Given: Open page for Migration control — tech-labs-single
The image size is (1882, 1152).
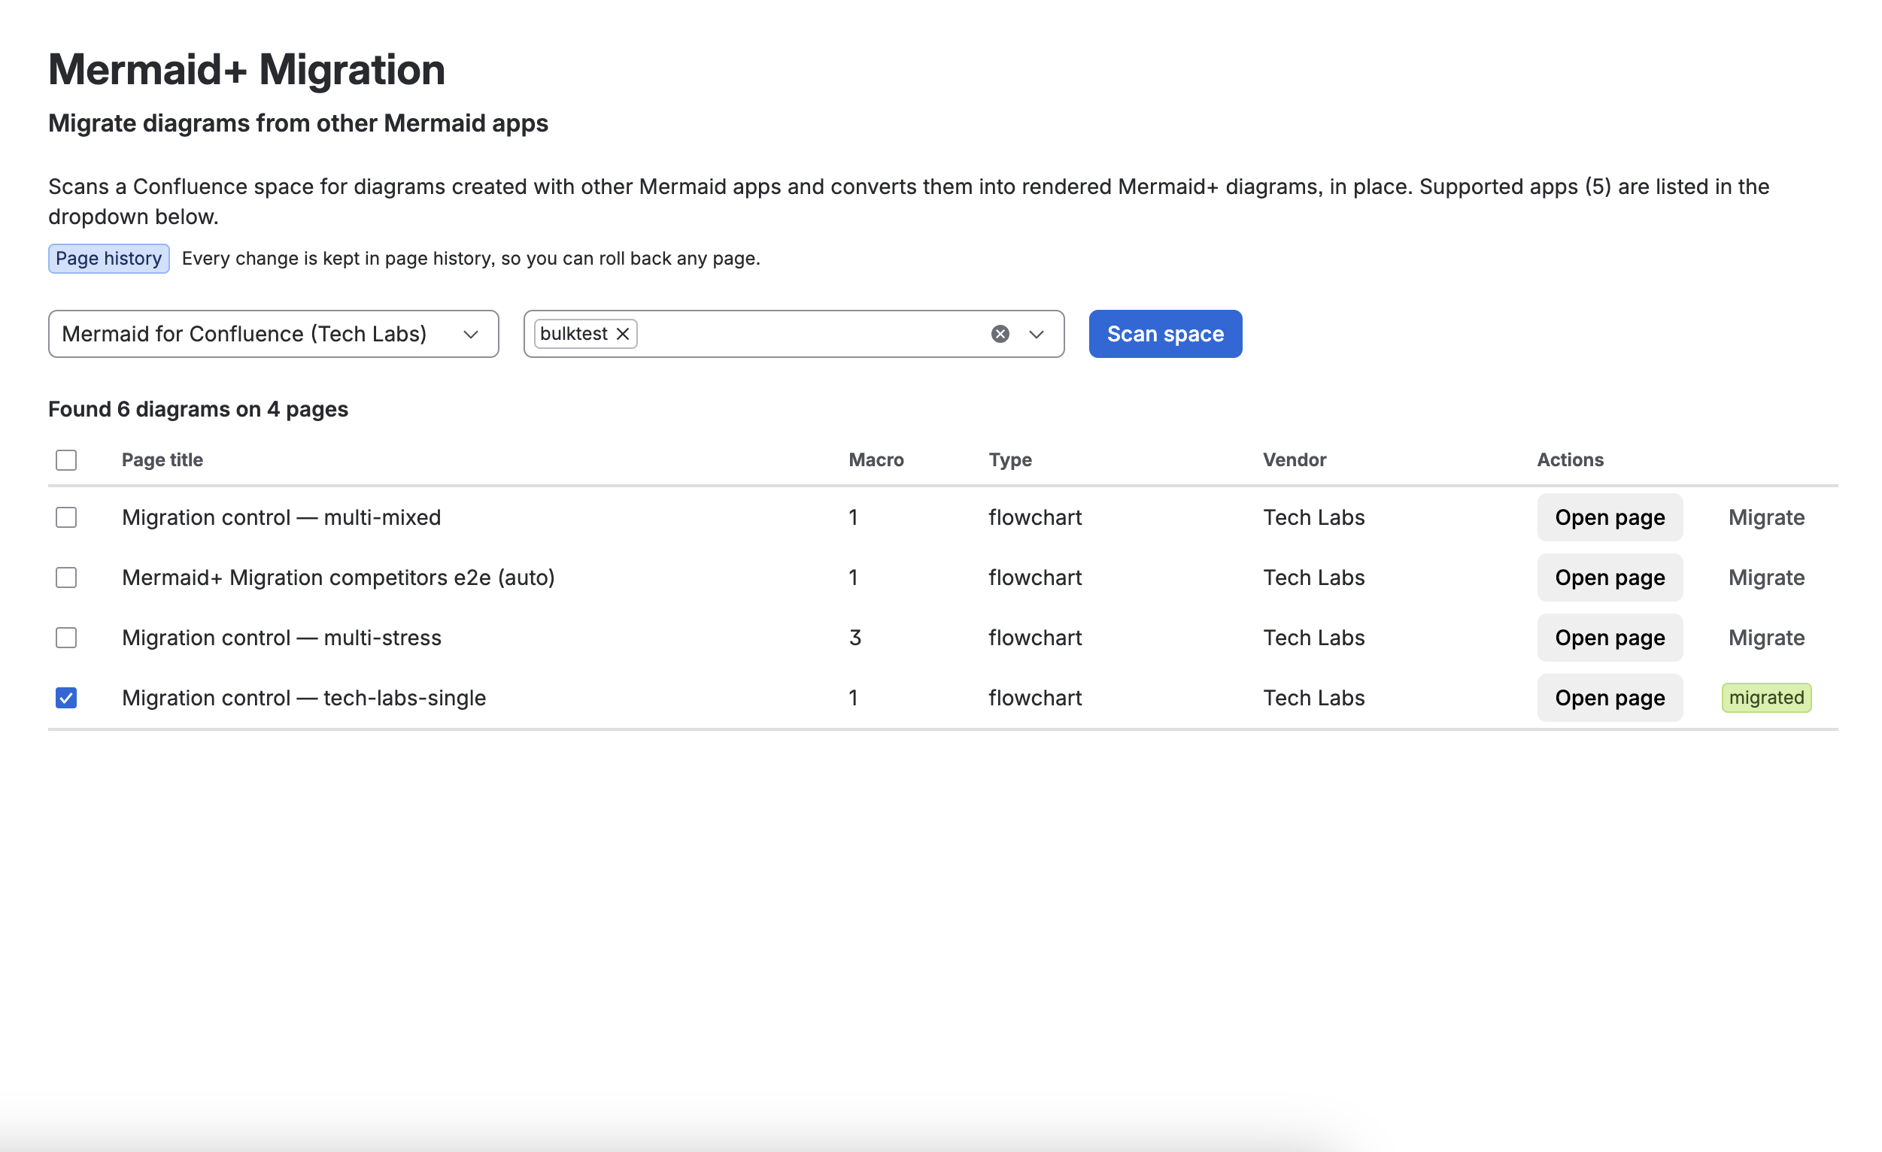Looking at the screenshot, I should pos(1609,698).
